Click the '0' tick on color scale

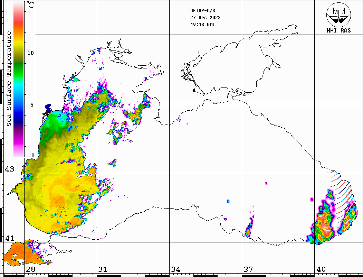pos(33,155)
